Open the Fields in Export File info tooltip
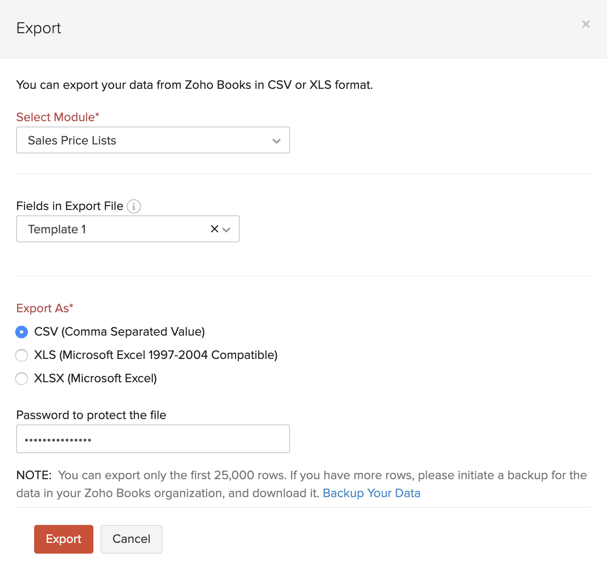607x568 pixels. point(134,206)
